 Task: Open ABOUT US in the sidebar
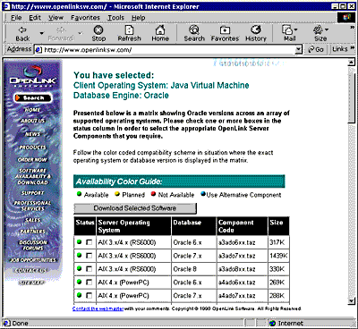32,121
